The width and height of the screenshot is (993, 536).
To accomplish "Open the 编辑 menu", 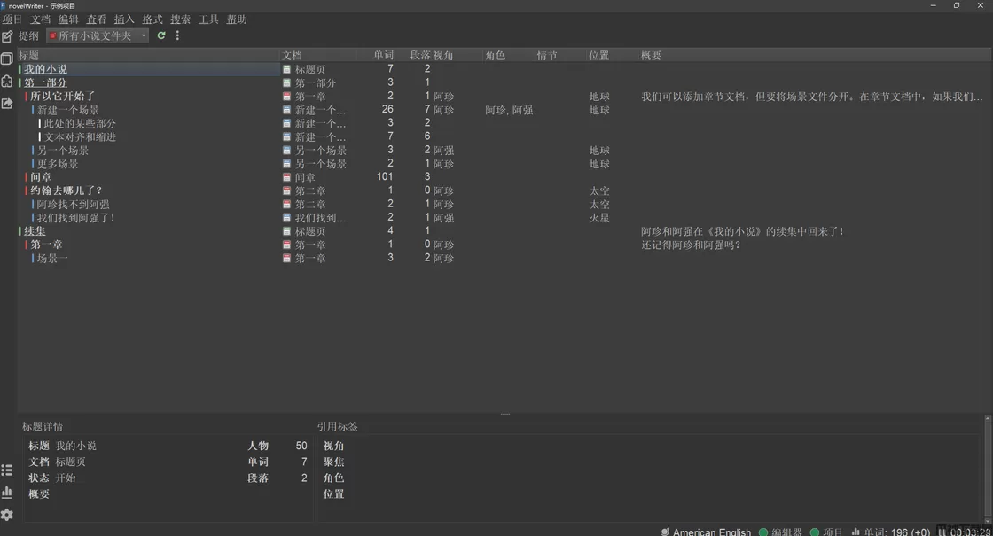I will (x=68, y=19).
